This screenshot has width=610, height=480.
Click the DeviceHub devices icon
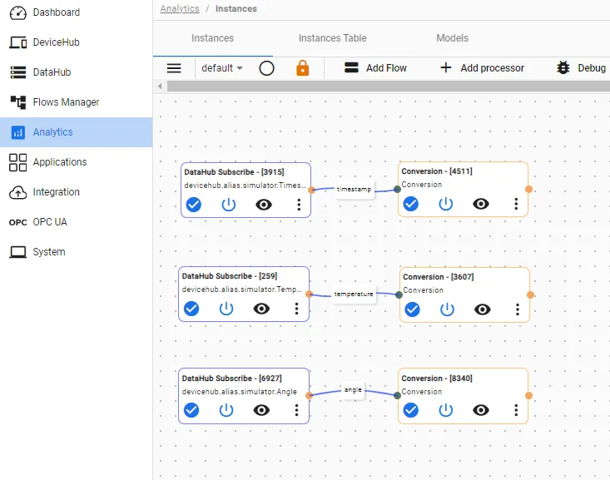pyautogui.click(x=18, y=42)
